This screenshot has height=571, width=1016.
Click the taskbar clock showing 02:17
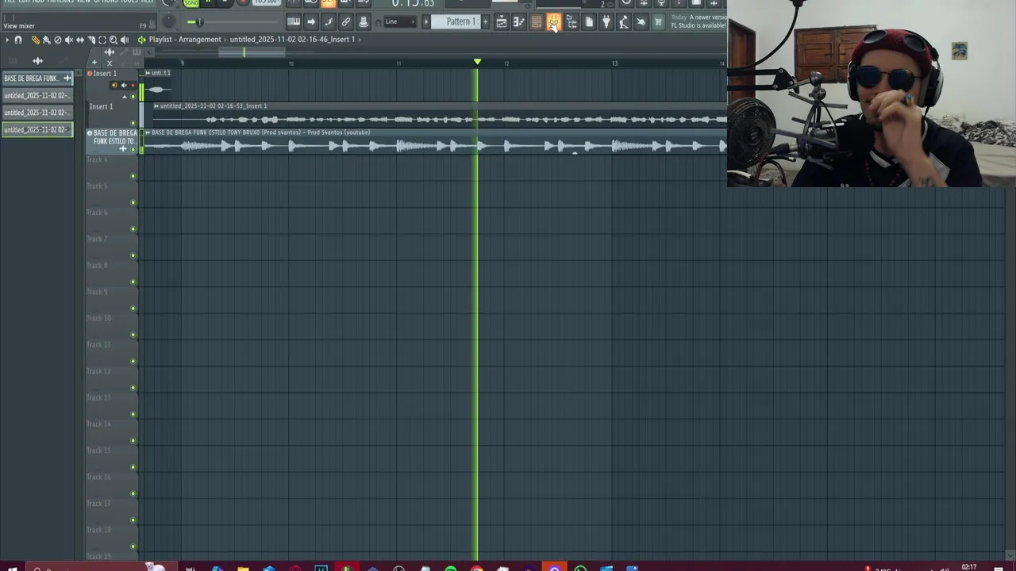[x=968, y=567]
